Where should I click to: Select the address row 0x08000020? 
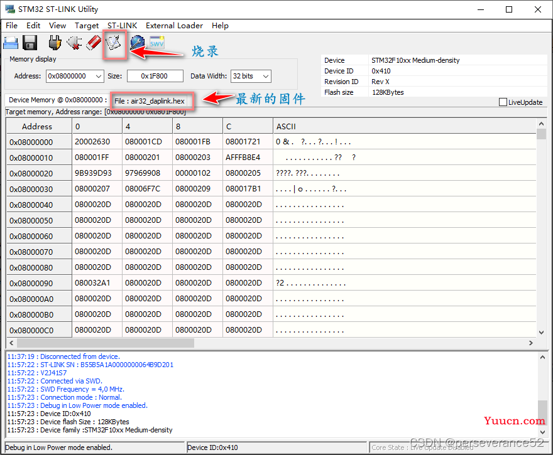pos(39,174)
